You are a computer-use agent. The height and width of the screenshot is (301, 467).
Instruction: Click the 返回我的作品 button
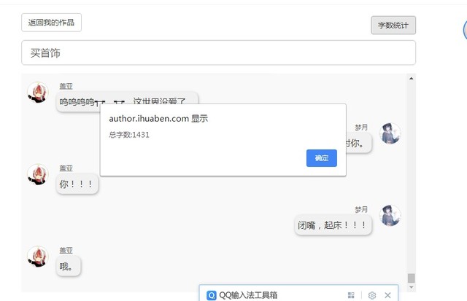tap(51, 23)
